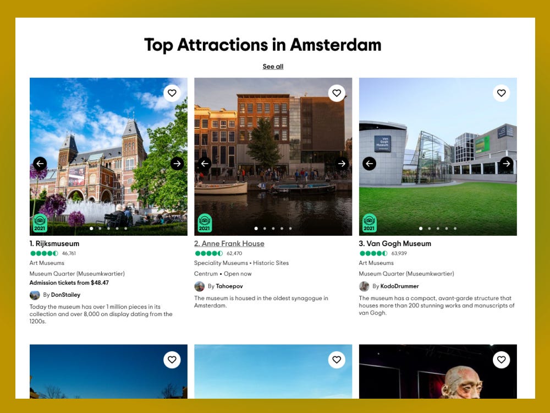Tap heart icon on the anatomical figure photo card

[501, 360]
